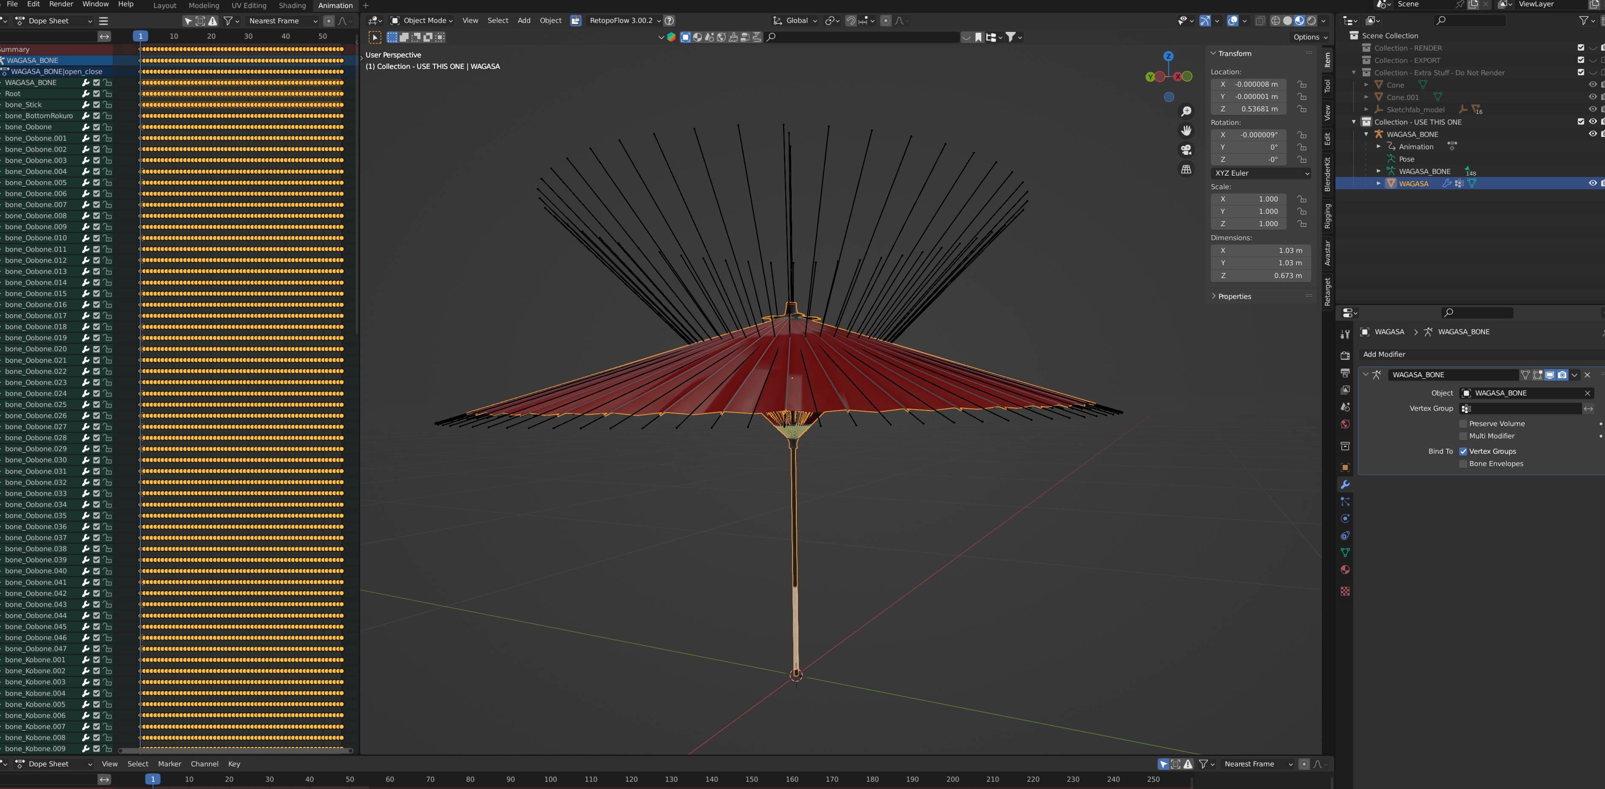This screenshot has width=1605, height=789.
Task: Click the Render properties camera tab
Action: 1344,355
